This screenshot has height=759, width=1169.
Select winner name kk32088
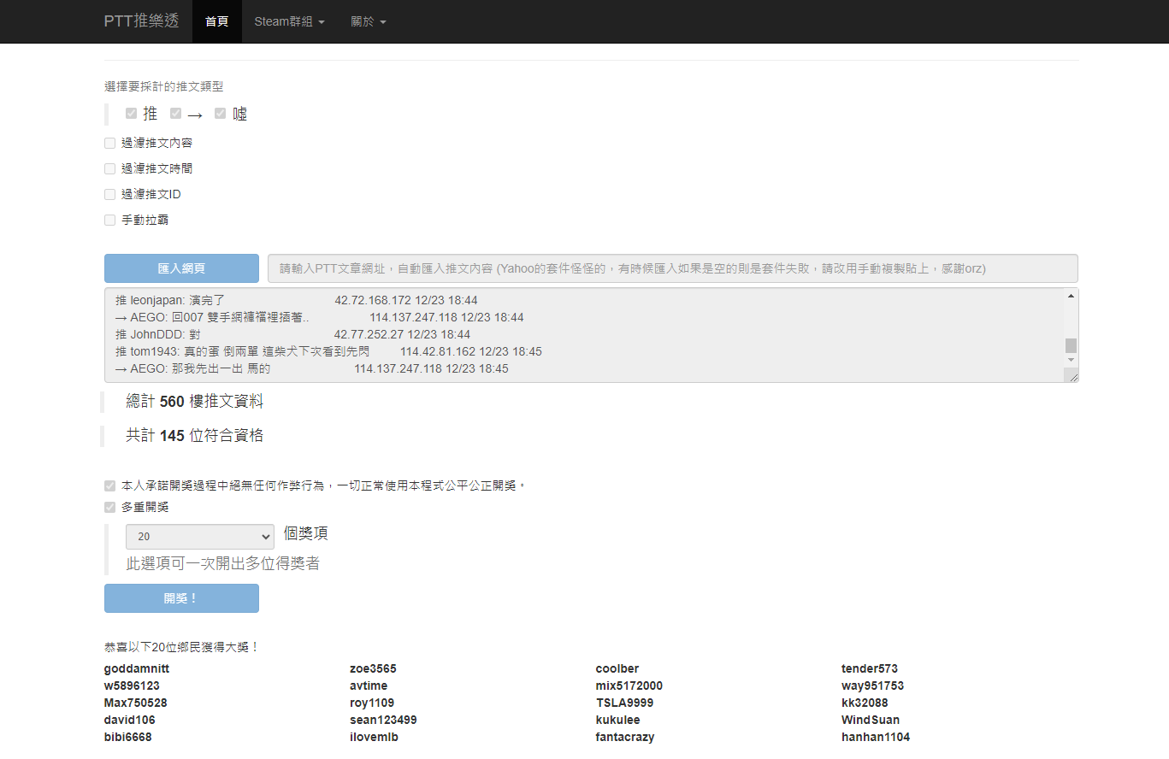tap(865, 703)
